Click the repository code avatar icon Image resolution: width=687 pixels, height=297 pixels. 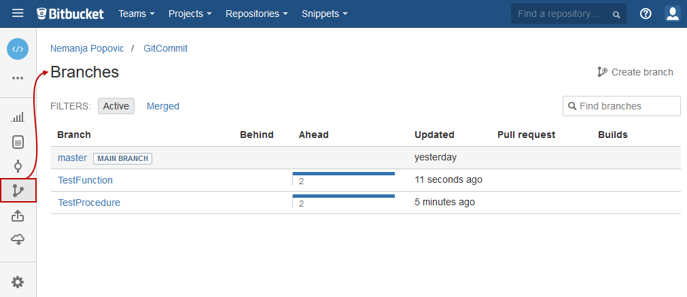coord(18,49)
